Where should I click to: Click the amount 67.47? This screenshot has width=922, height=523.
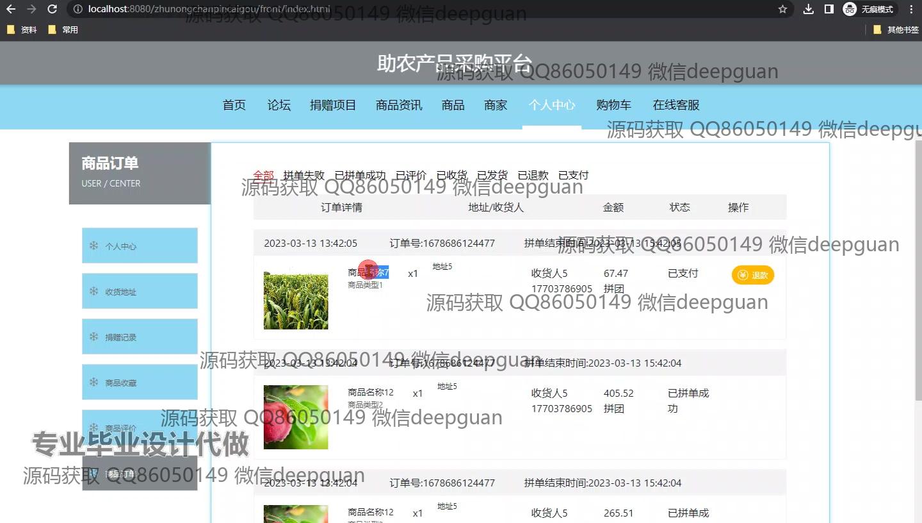[616, 273]
